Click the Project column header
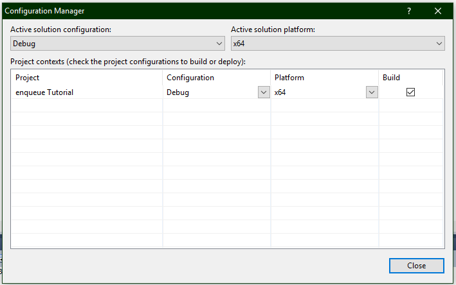The image size is (456, 285). pos(28,78)
